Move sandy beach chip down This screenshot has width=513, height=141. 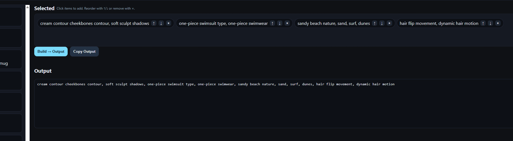[x=382, y=23]
